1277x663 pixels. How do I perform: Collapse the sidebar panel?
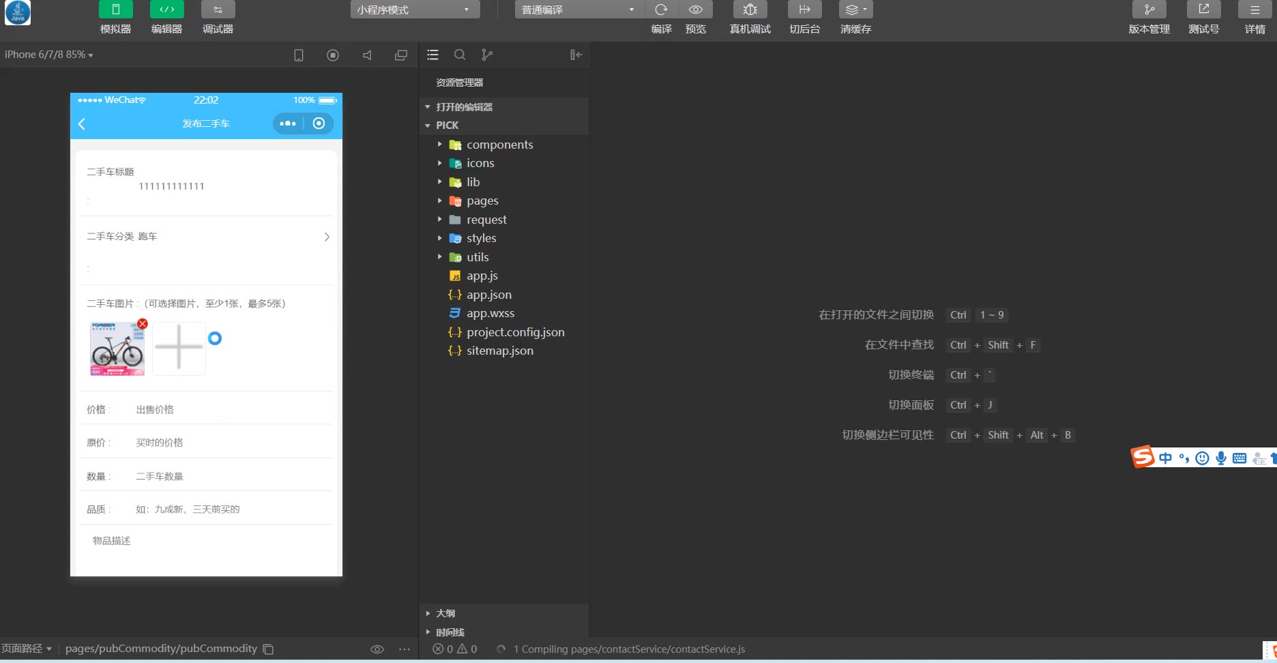[x=576, y=55]
